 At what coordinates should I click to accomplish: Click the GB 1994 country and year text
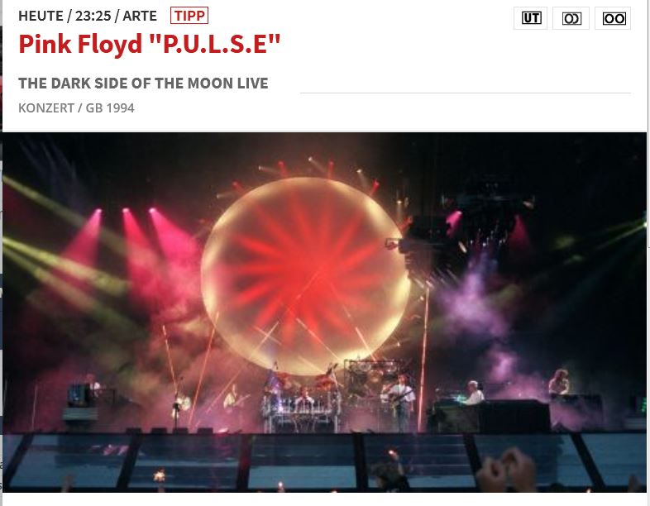(x=110, y=107)
